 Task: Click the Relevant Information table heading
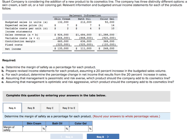pyautogui.click(x=85, y=15)
